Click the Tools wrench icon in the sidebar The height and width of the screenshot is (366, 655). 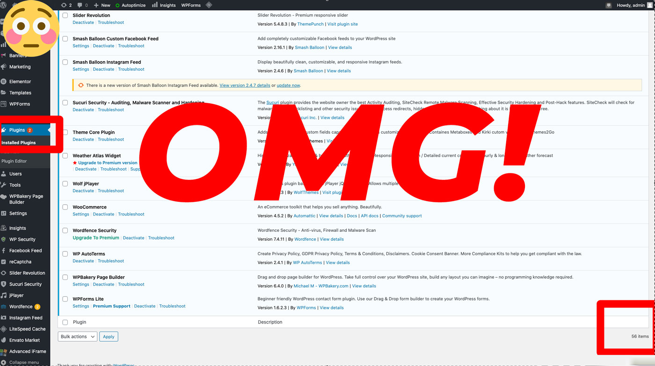click(x=4, y=185)
